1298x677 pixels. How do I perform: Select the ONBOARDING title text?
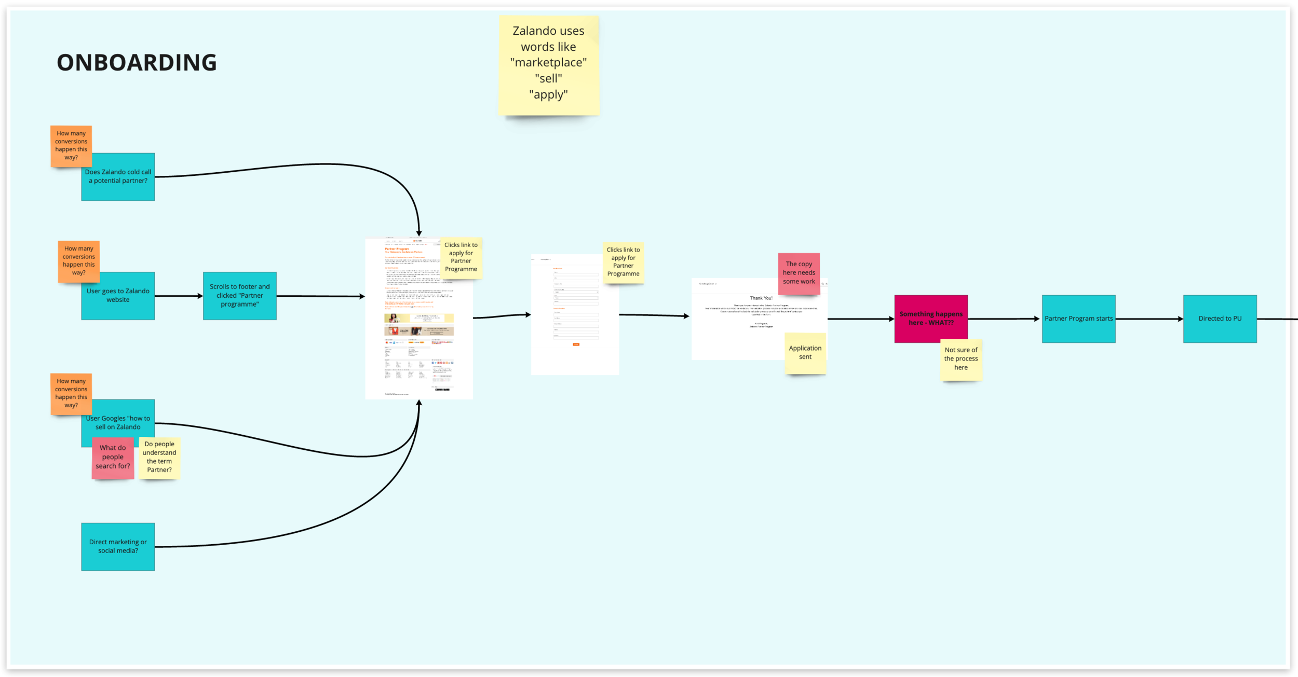pyautogui.click(x=137, y=63)
